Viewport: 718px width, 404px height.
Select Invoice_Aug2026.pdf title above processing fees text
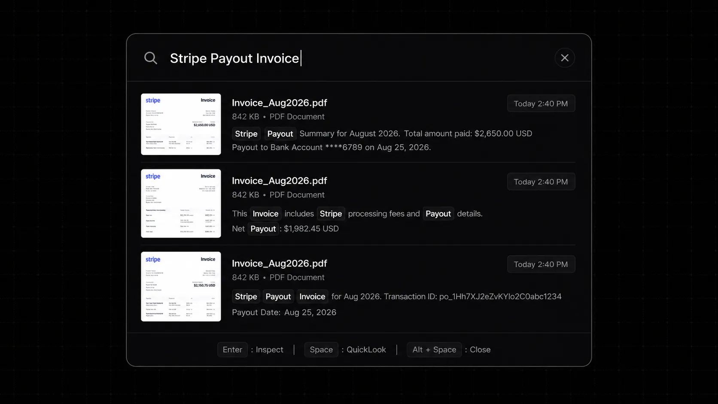click(279, 181)
